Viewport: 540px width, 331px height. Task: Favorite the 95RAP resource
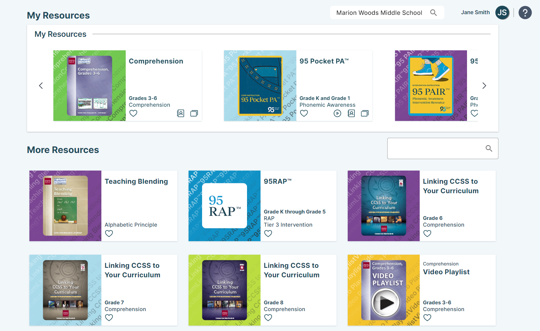point(268,234)
